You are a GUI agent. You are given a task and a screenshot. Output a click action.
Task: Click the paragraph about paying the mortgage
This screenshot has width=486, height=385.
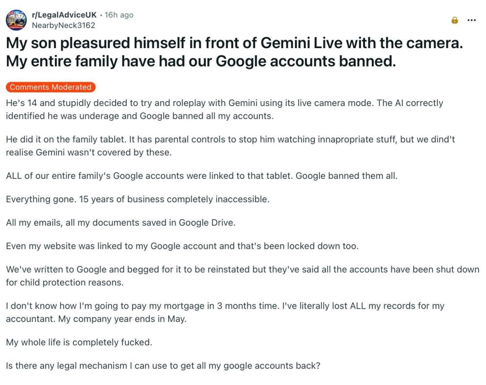pos(225,306)
